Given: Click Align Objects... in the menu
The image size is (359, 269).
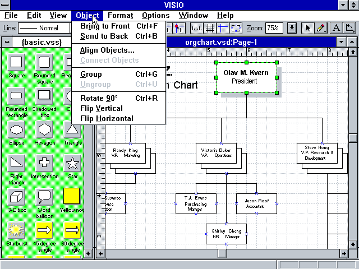Looking at the screenshot, I should [107, 50].
